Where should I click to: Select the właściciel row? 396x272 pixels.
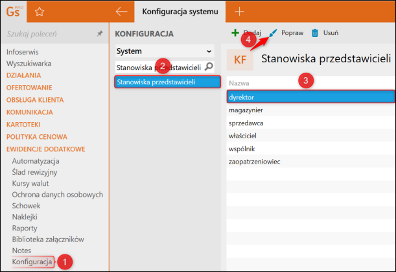pyautogui.click(x=311, y=136)
